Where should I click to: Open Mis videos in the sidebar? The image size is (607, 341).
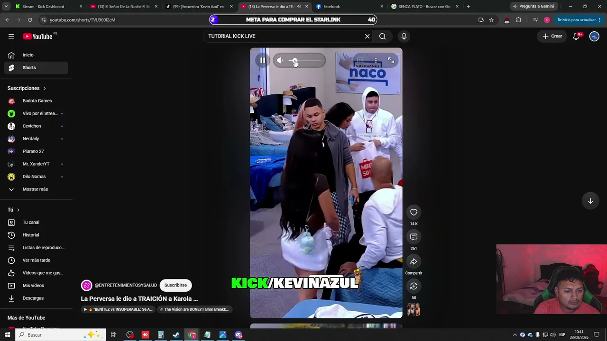pos(36,286)
